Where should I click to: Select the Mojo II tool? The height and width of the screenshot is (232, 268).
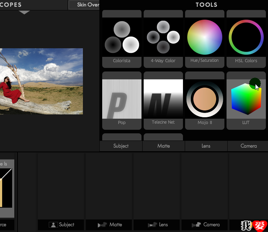pos(205,100)
